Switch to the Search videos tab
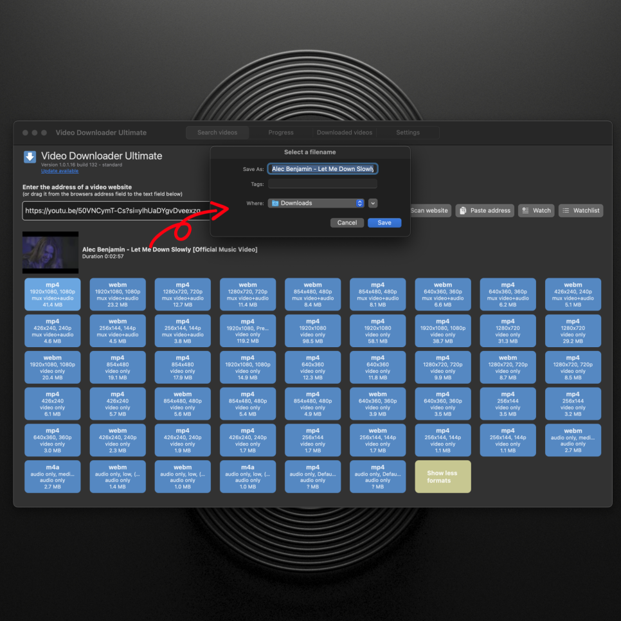Viewport: 621px width, 621px height. point(217,132)
